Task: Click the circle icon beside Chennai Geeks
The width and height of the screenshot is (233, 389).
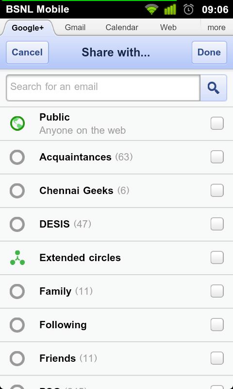Action: (17, 191)
